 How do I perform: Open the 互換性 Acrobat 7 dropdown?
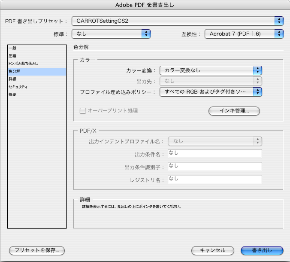[244, 34]
